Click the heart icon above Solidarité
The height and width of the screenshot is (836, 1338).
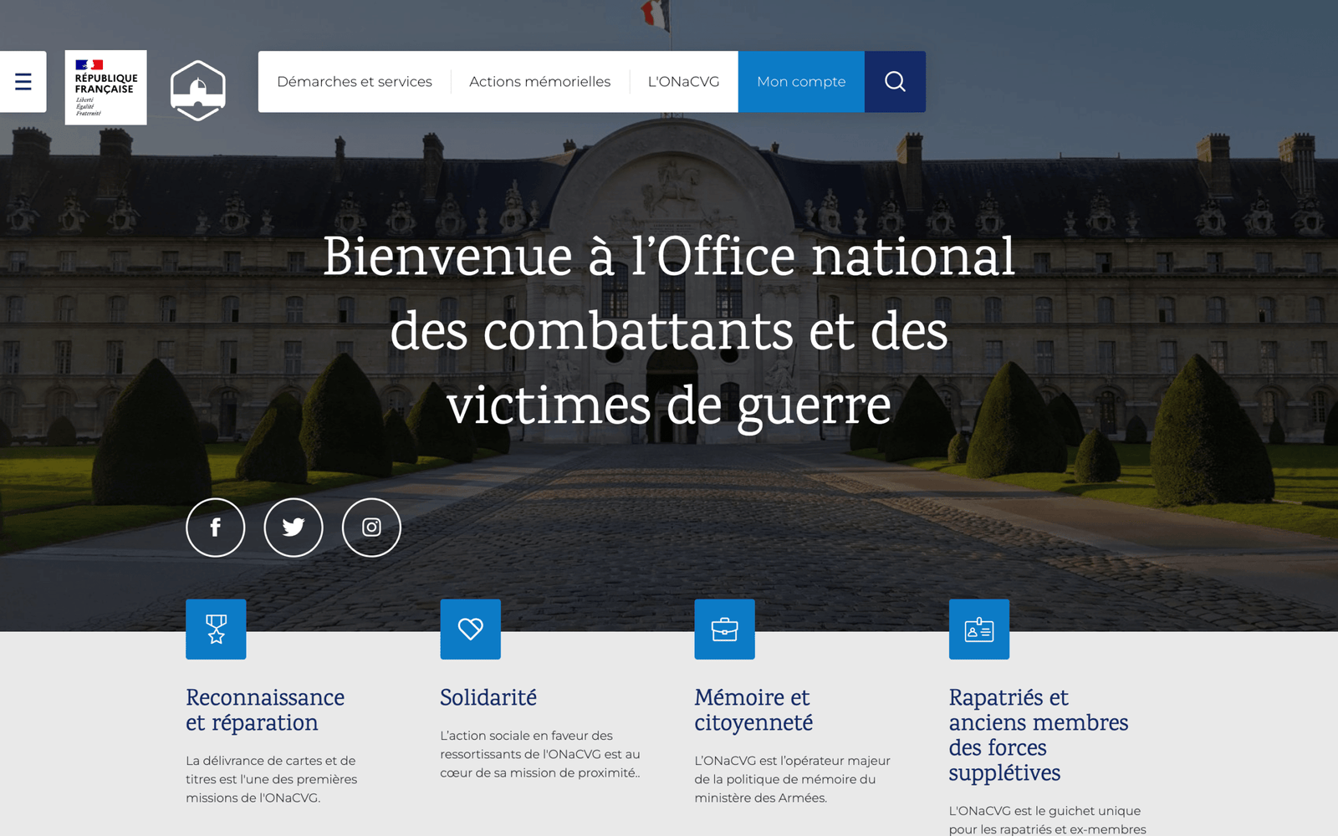coord(470,630)
